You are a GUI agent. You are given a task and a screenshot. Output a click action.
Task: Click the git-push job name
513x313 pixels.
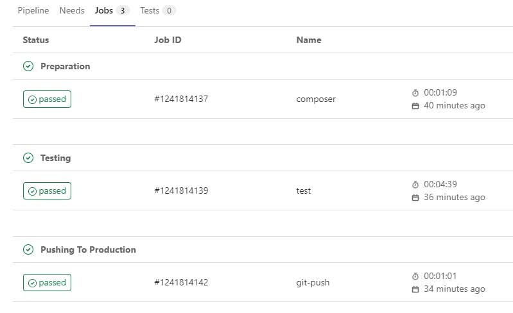coord(313,283)
